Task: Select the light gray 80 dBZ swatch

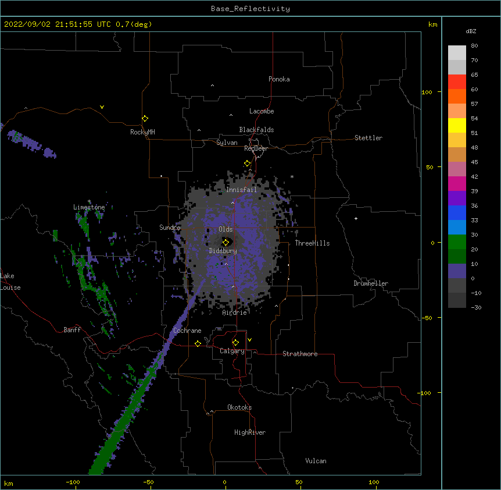Action: (x=457, y=52)
